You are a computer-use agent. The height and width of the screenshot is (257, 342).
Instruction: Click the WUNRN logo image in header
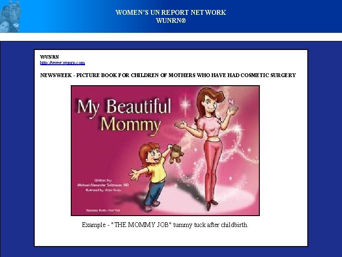pyautogui.click(x=10, y=16)
